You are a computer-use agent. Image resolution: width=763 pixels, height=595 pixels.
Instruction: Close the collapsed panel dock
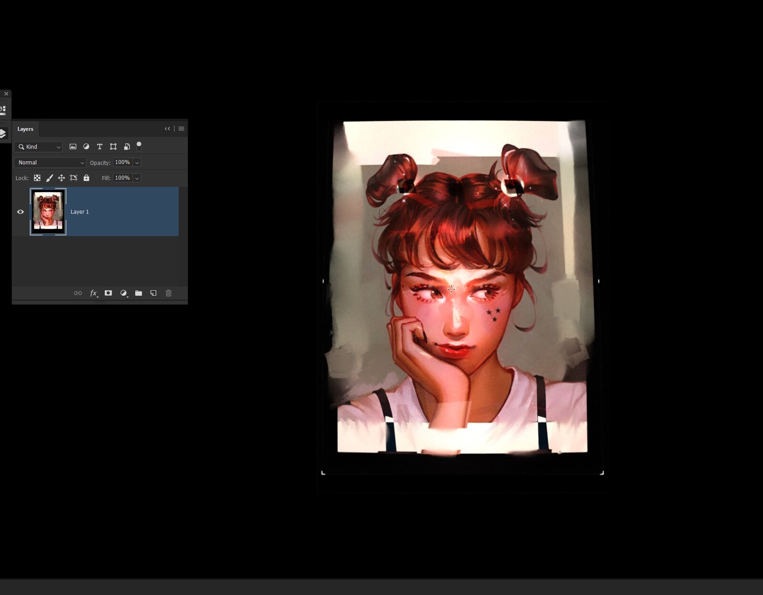6,94
